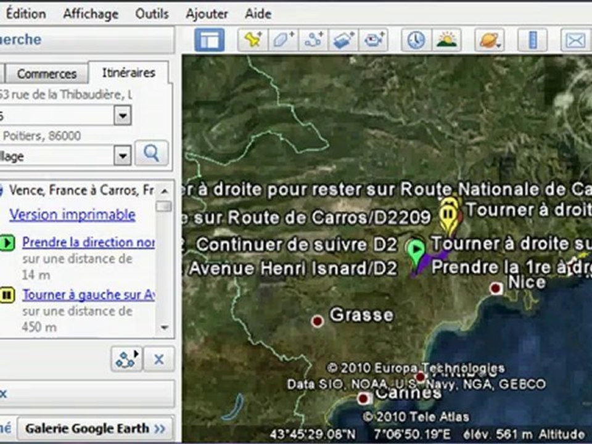Toggle sunlight across the landscape
This screenshot has width=592, height=444.
(446, 40)
